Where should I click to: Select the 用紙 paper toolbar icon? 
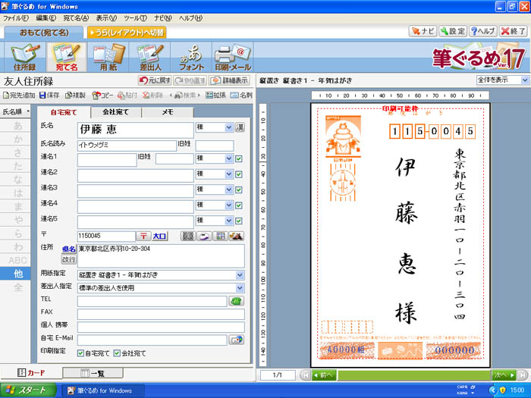[110, 58]
